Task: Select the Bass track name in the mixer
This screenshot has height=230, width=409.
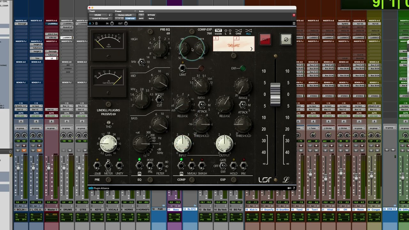Action: (174, 209)
